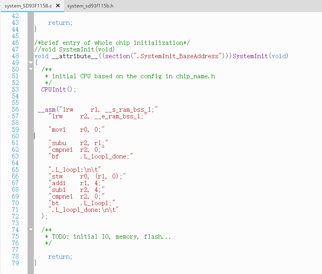This screenshot has height=274, width=322.
Task: Click the ".L_loop1:\n\t" label line
Action: [x=75, y=169]
